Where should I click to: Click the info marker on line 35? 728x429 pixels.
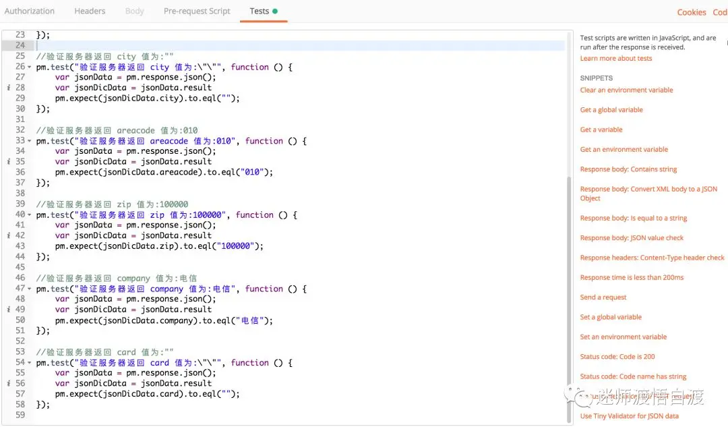pyautogui.click(x=8, y=162)
